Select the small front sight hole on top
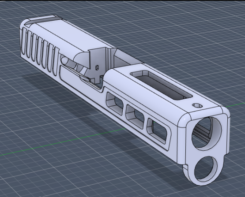 (197, 105)
